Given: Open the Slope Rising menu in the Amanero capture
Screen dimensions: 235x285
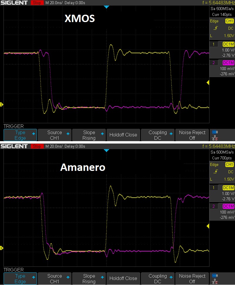Looking at the screenshot, I should 89,279.
